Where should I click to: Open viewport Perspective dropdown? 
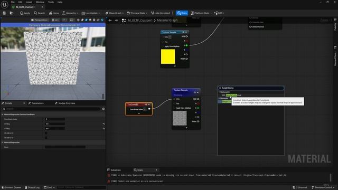tap(40, 20)
